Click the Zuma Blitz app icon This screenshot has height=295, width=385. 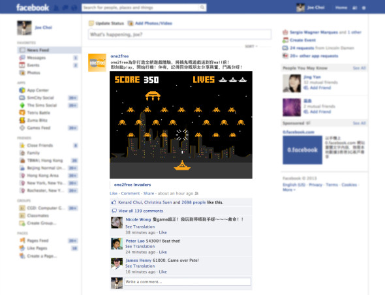pyautogui.click(x=22, y=120)
